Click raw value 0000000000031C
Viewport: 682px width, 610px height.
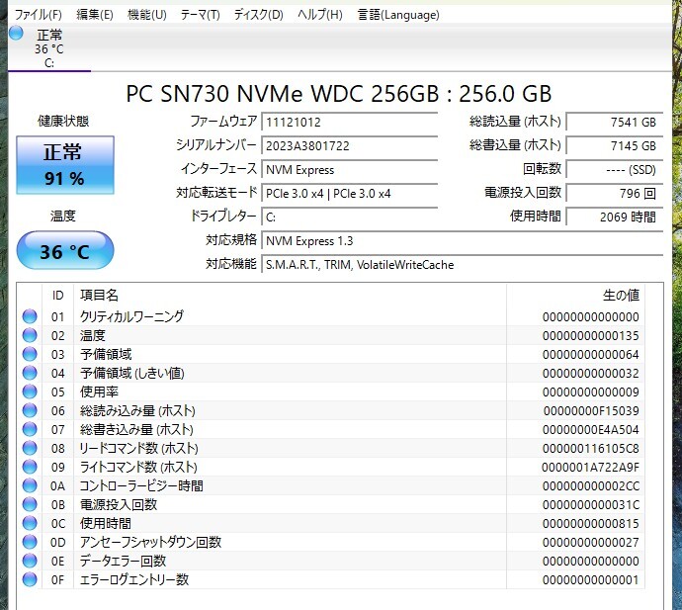(x=591, y=504)
